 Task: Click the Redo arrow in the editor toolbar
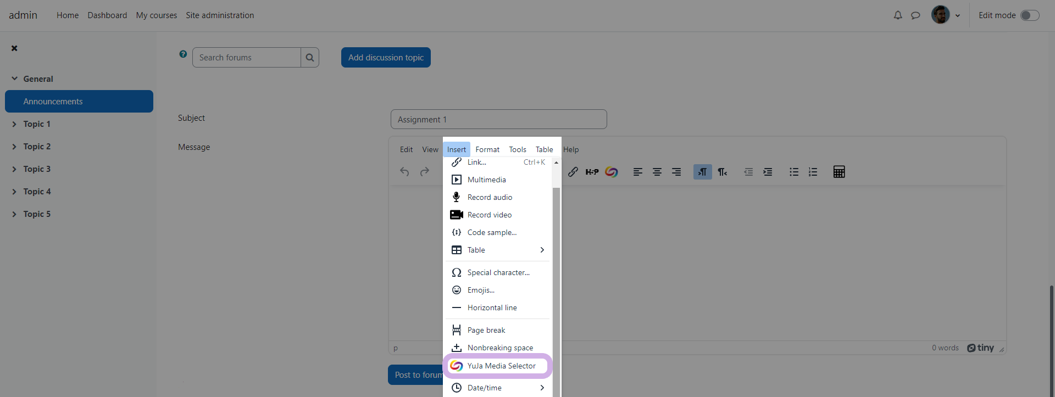[x=424, y=172]
